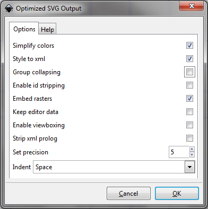The width and height of the screenshot is (208, 209).
Task: Click the Style to xml label
Action: pos(29,59)
